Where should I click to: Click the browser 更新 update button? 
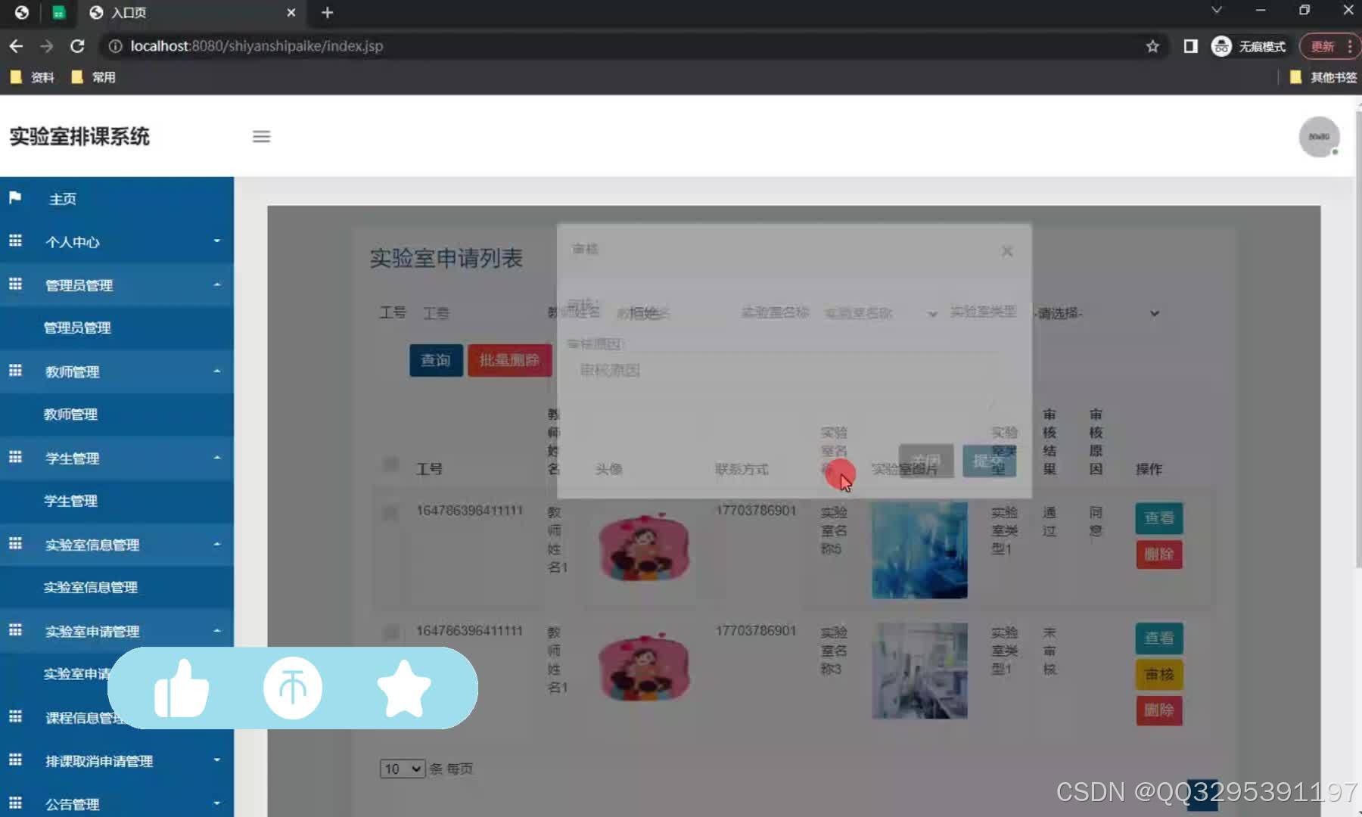(1329, 46)
